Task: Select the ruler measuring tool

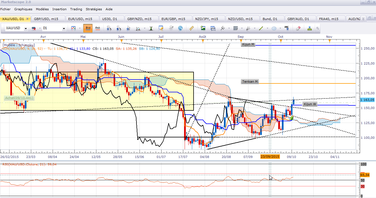Action: tap(191, 28)
